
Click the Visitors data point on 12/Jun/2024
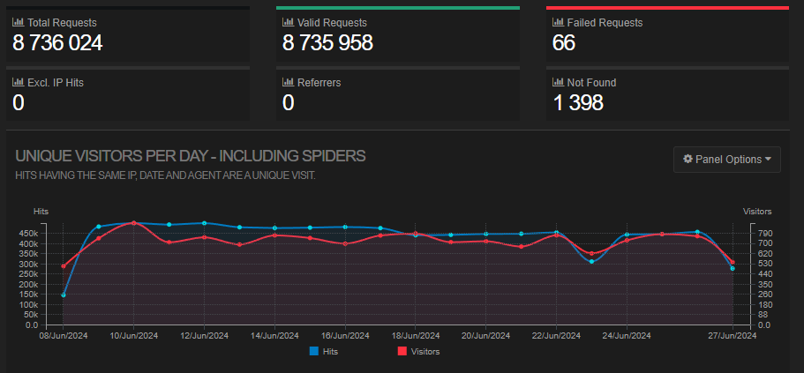pos(205,237)
